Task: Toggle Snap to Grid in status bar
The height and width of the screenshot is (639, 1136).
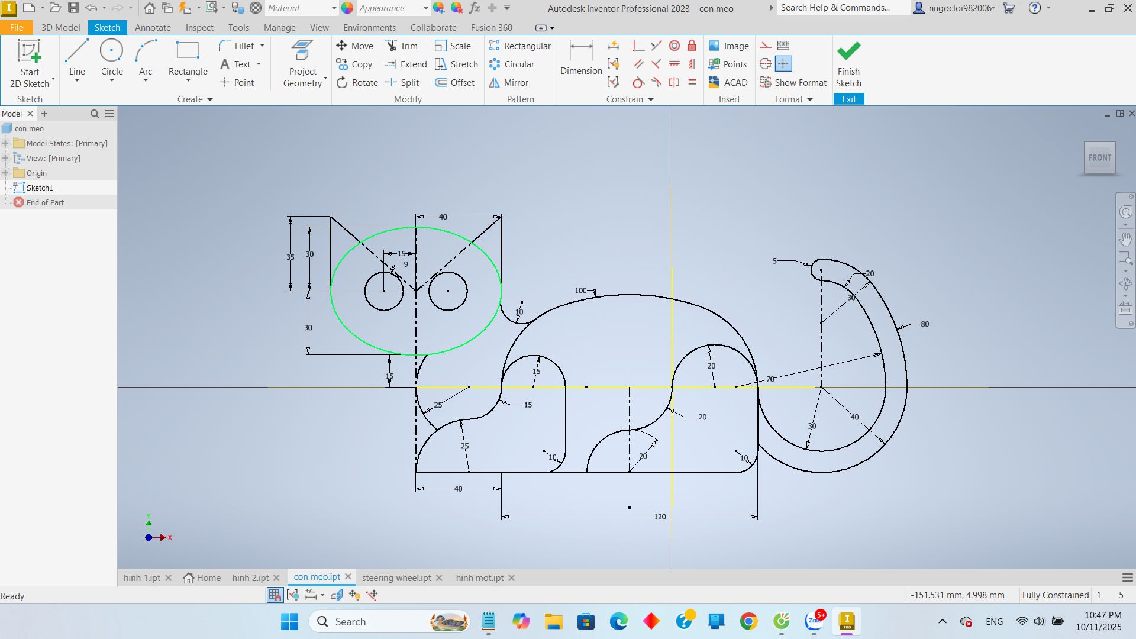Action: coord(275,595)
